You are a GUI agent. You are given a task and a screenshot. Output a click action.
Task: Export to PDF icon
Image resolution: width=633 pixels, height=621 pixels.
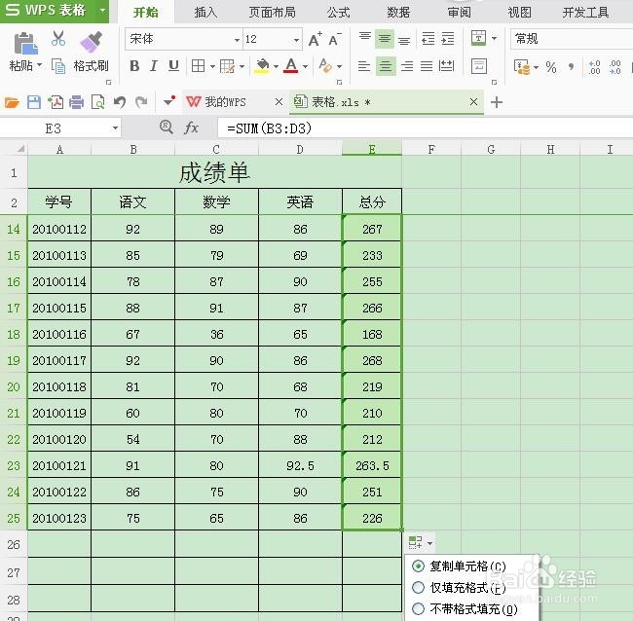(56, 102)
